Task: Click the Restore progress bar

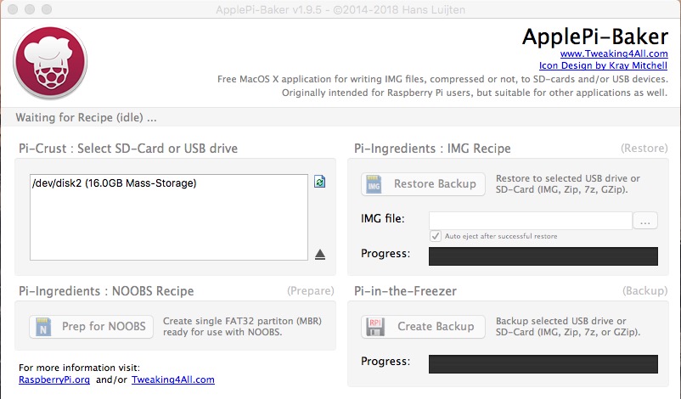Action: [543, 256]
